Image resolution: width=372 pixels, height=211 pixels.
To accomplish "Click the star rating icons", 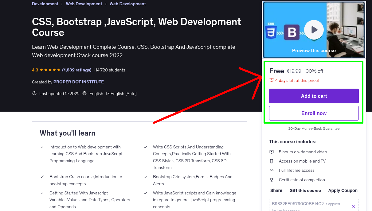I will coord(50,70).
